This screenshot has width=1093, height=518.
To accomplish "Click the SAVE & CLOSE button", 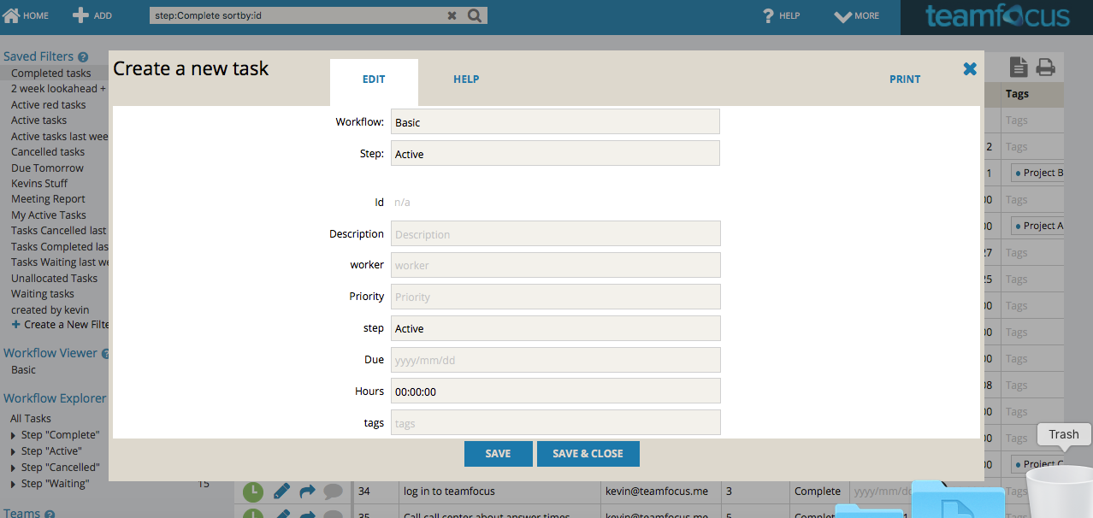I will (x=588, y=453).
